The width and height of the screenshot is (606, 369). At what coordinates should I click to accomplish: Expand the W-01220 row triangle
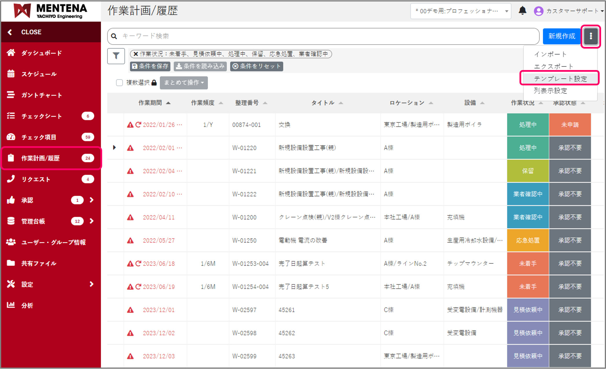click(x=114, y=148)
